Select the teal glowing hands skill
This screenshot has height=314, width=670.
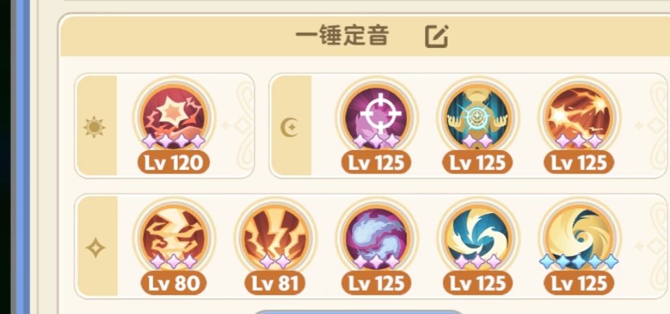(477, 116)
